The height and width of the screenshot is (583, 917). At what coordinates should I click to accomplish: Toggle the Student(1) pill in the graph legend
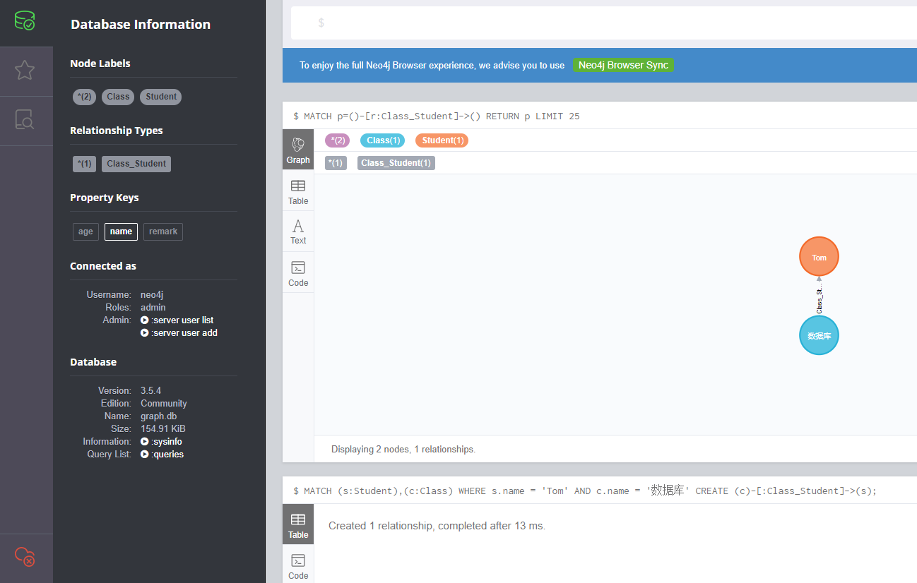(x=442, y=140)
